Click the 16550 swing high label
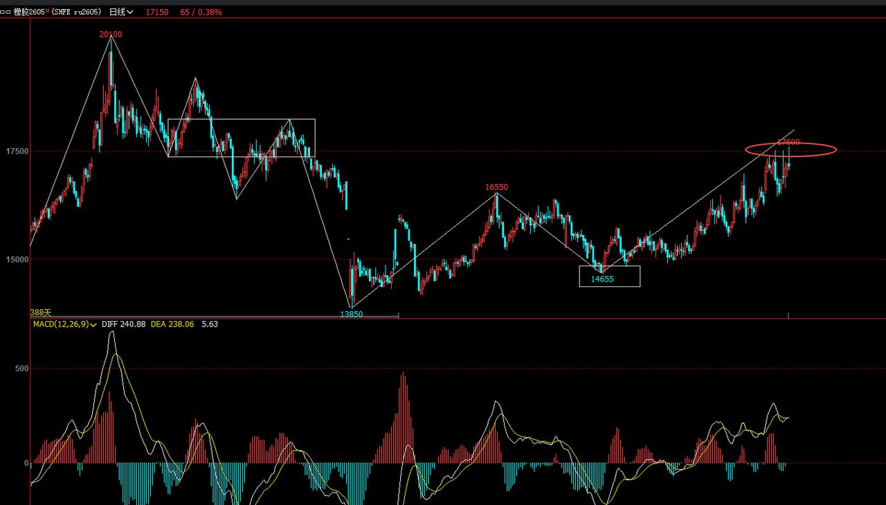Screen dimensions: 886x505 [496, 187]
